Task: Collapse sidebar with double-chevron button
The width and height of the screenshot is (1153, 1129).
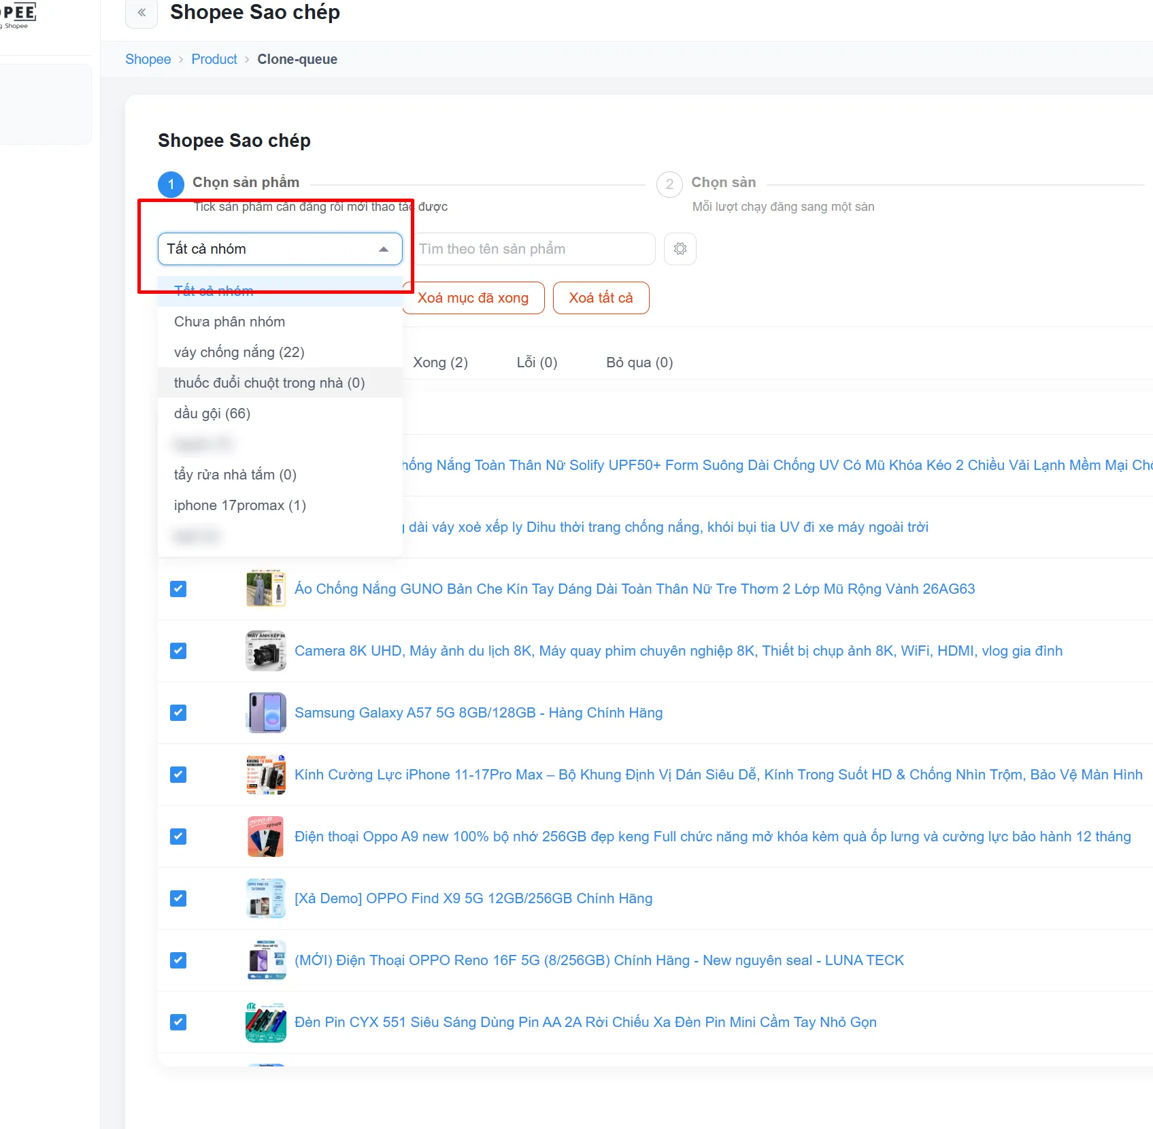Action: pyautogui.click(x=141, y=12)
